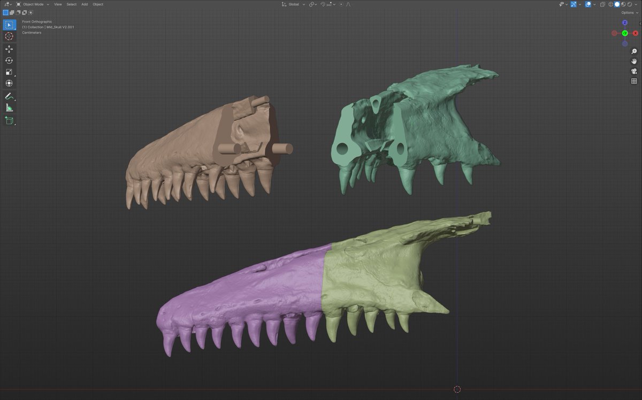642x400 pixels.
Task: Set selection mode to Extend
Action: [11, 12]
